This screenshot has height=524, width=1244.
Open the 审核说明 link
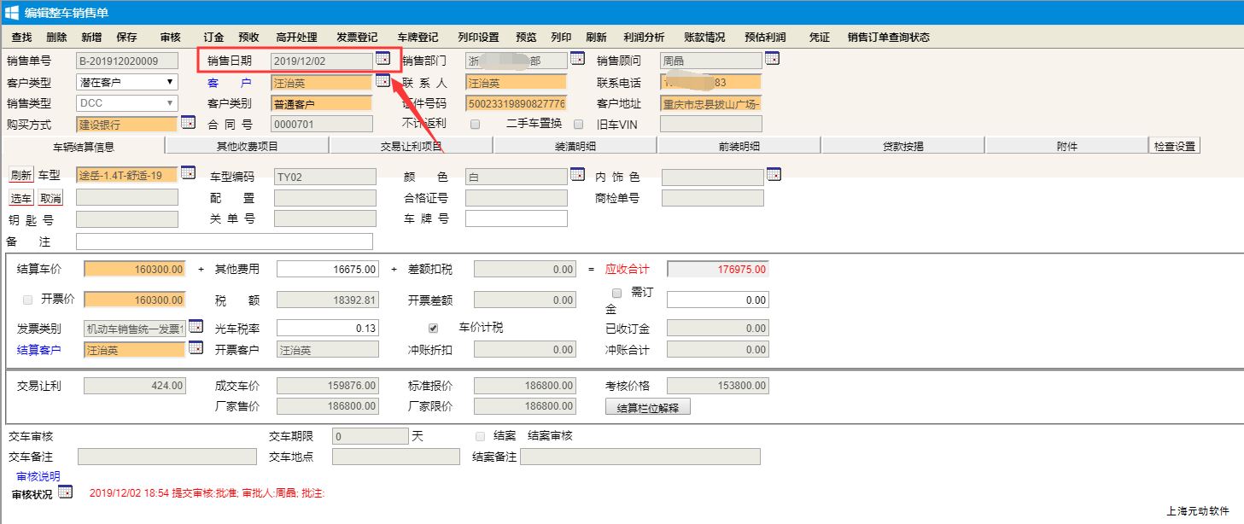coord(38,476)
